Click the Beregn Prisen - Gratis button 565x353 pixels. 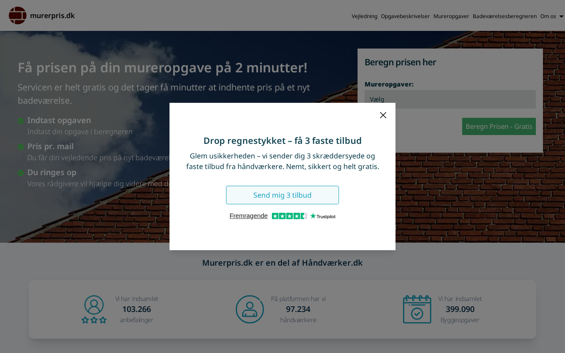click(x=499, y=127)
